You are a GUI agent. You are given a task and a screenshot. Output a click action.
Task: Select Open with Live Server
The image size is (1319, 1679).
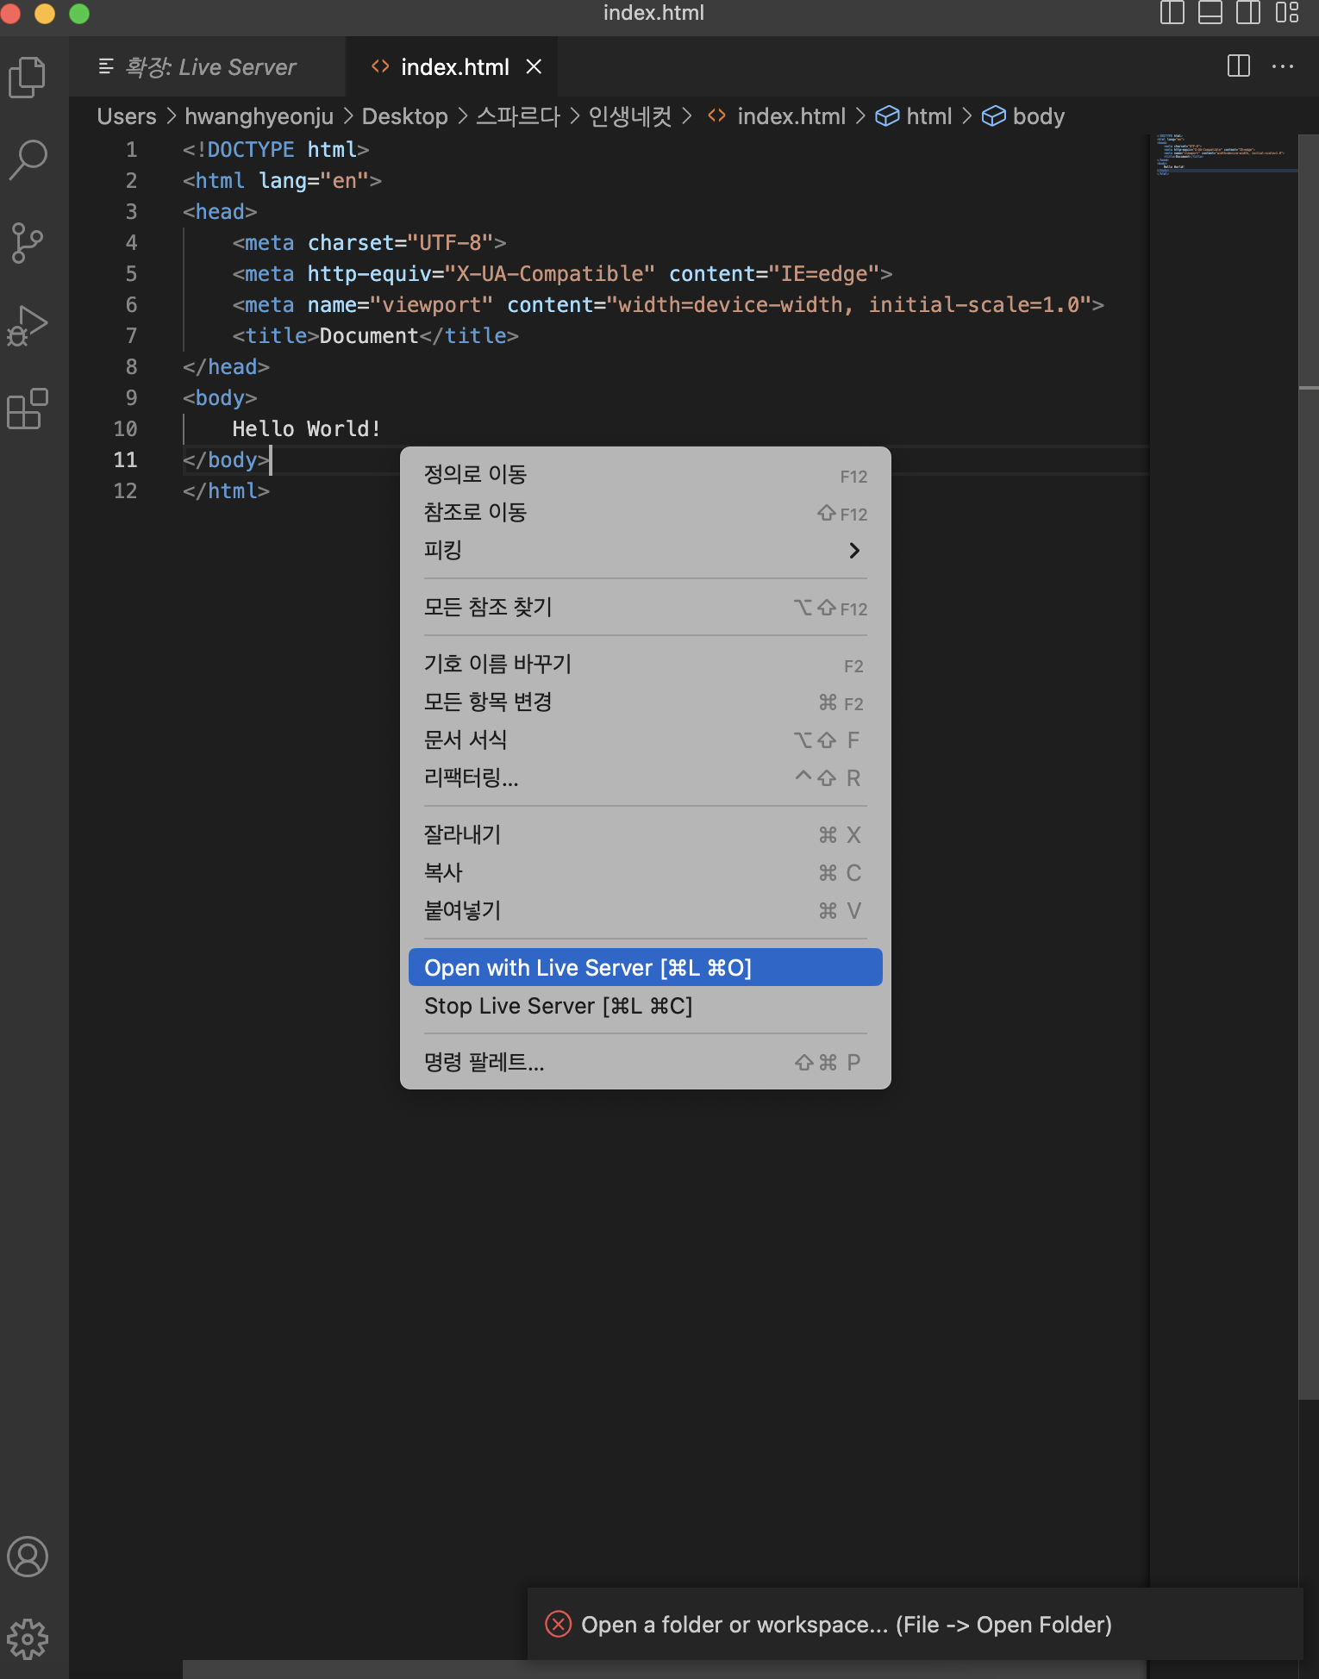(645, 968)
